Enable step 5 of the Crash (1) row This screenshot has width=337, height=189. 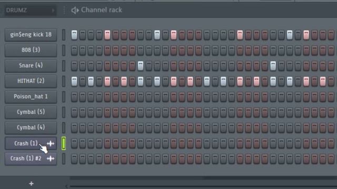click(x=107, y=143)
